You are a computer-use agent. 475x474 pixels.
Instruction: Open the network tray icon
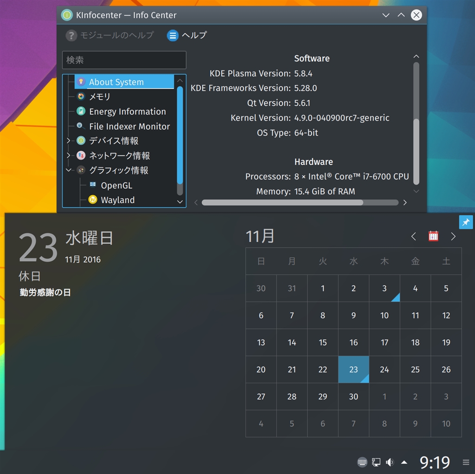point(376,462)
